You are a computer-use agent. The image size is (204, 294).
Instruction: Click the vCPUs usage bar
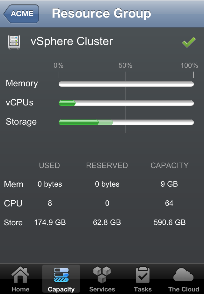click(126, 103)
